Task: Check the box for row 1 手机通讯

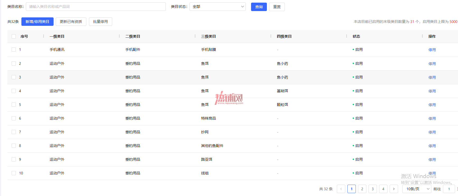Action: (14, 50)
